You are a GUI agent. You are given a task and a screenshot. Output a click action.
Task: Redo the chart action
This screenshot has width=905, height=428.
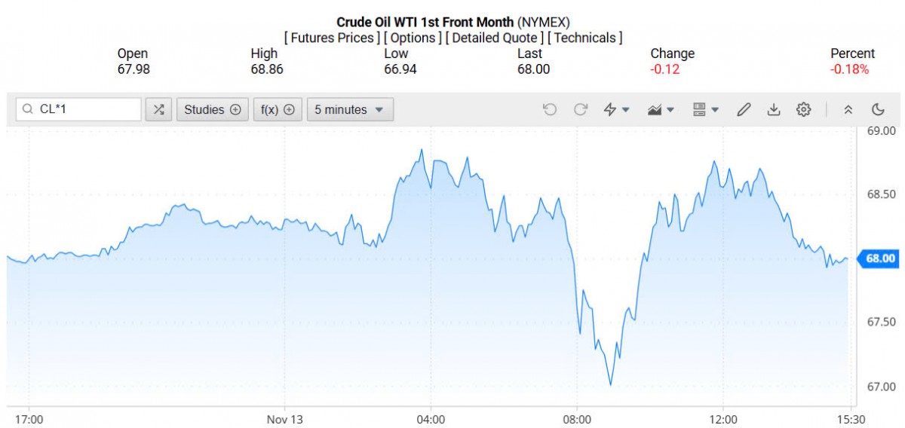tap(581, 109)
